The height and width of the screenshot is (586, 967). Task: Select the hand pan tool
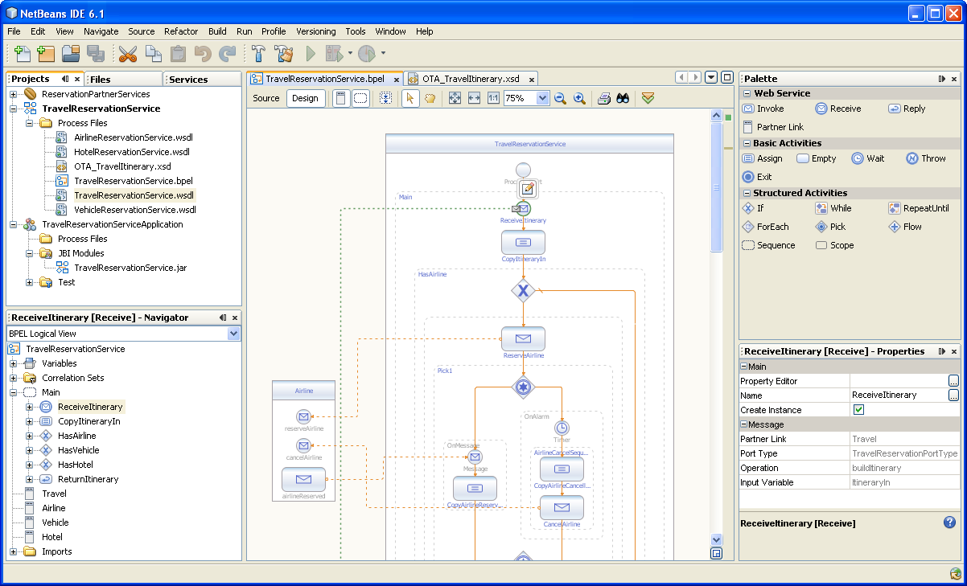pos(430,98)
